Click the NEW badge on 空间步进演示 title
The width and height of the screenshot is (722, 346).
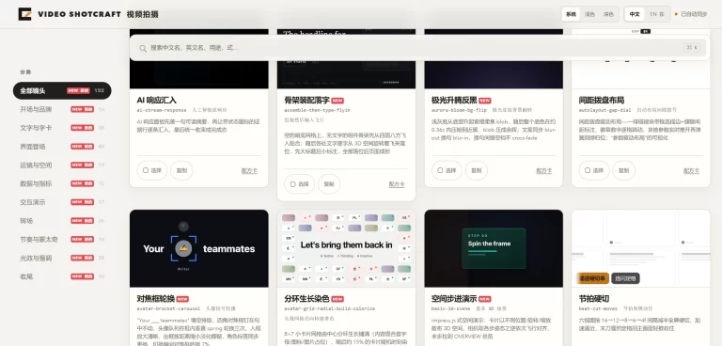tap(485, 299)
